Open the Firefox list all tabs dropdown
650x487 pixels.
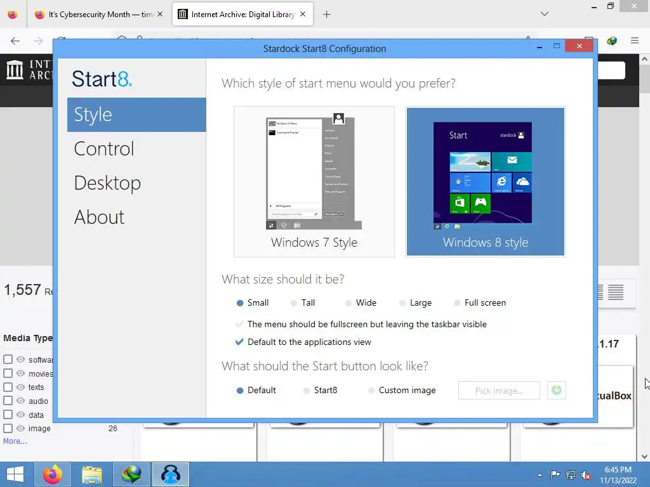tap(545, 14)
